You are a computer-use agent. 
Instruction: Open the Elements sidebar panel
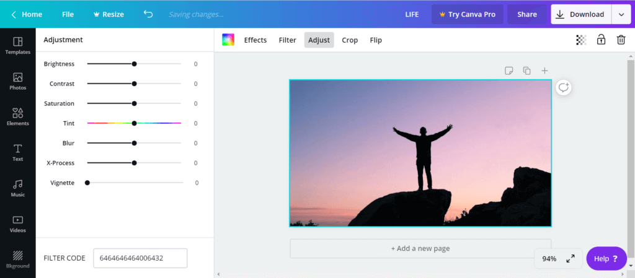pyautogui.click(x=18, y=117)
